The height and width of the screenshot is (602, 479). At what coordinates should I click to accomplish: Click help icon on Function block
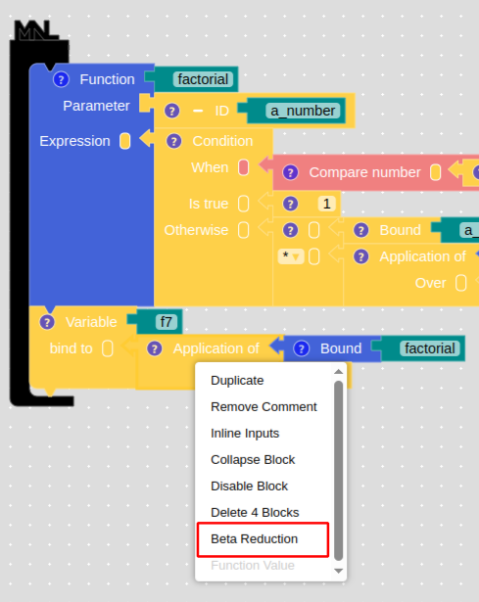pyautogui.click(x=61, y=79)
